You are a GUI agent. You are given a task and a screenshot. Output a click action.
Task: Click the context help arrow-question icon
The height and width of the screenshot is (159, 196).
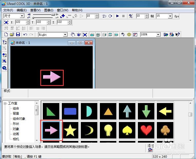(178, 34)
